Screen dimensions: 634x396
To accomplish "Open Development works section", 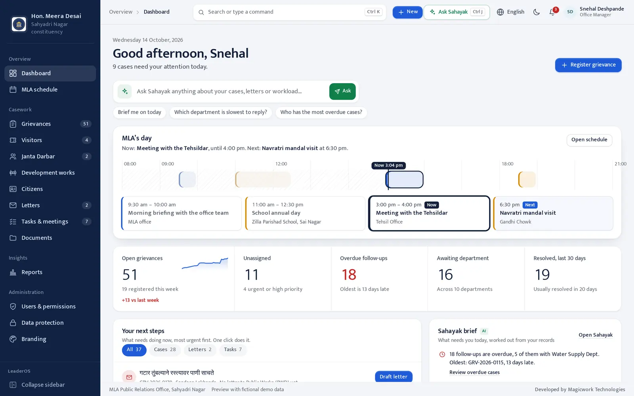I will pyautogui.click(x=50, y=173).
